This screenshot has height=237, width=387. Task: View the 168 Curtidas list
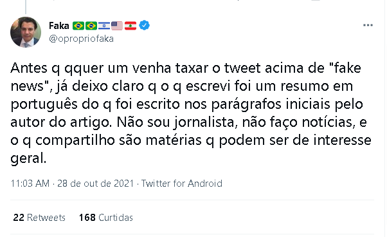pyautogui.click(x=106, y=218)
